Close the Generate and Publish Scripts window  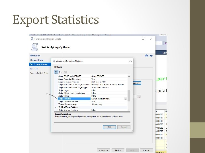(151, 39)
